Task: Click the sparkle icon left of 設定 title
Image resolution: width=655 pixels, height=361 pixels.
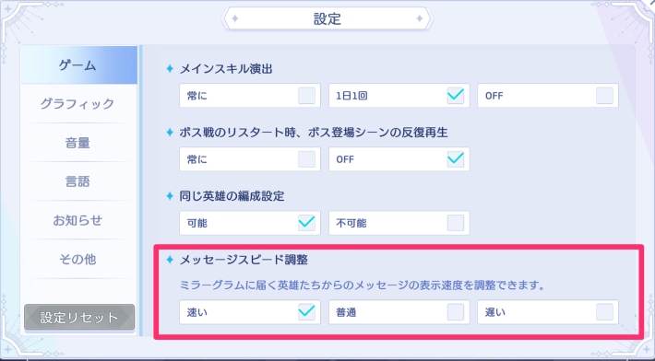Action: [234, 18]
